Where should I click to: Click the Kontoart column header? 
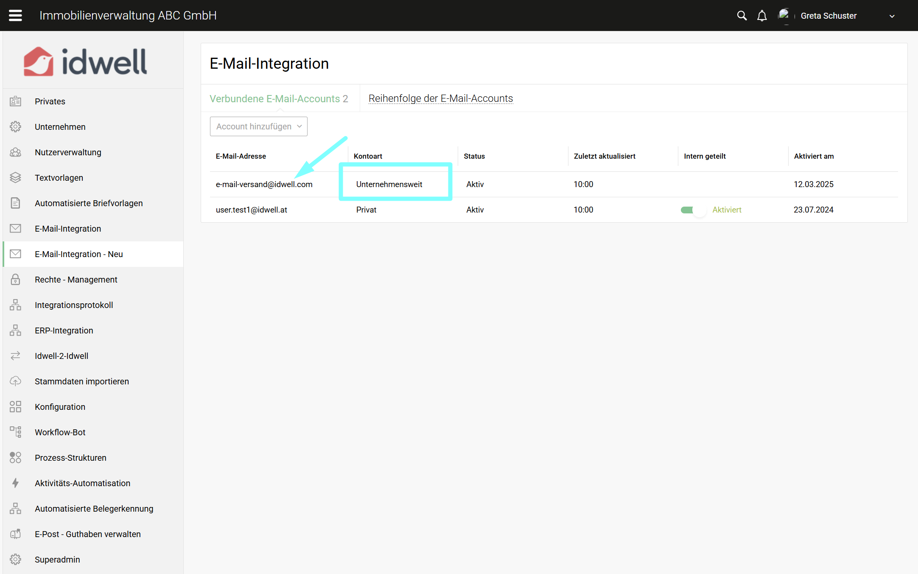tap(368, 156)
